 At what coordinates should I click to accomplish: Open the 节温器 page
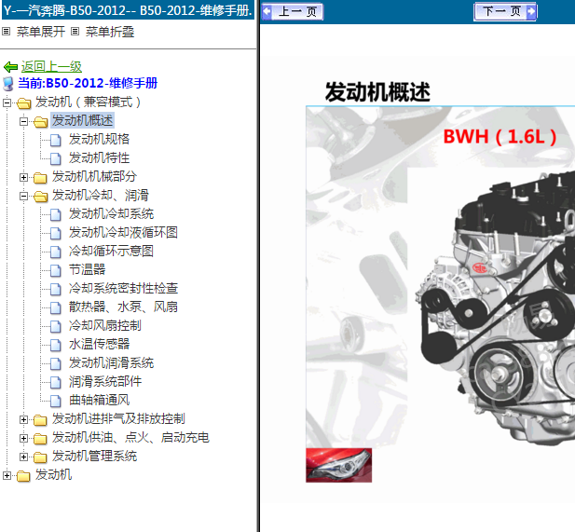coord(87,269)
